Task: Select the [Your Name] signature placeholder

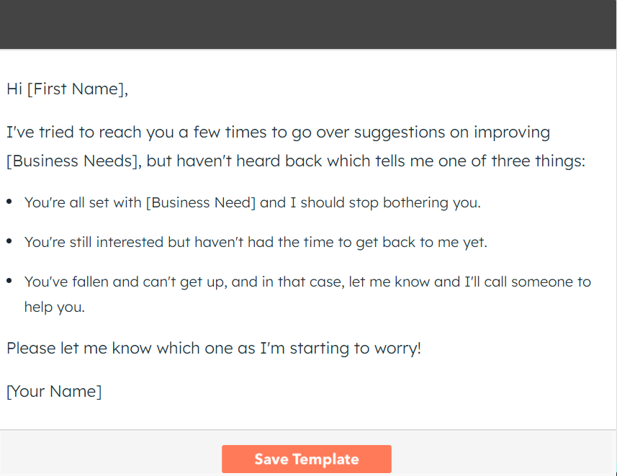Action: (x=53, y=391)
